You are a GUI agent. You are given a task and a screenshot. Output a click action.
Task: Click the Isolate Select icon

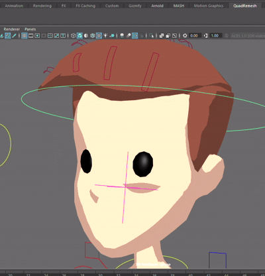(151, 36)
